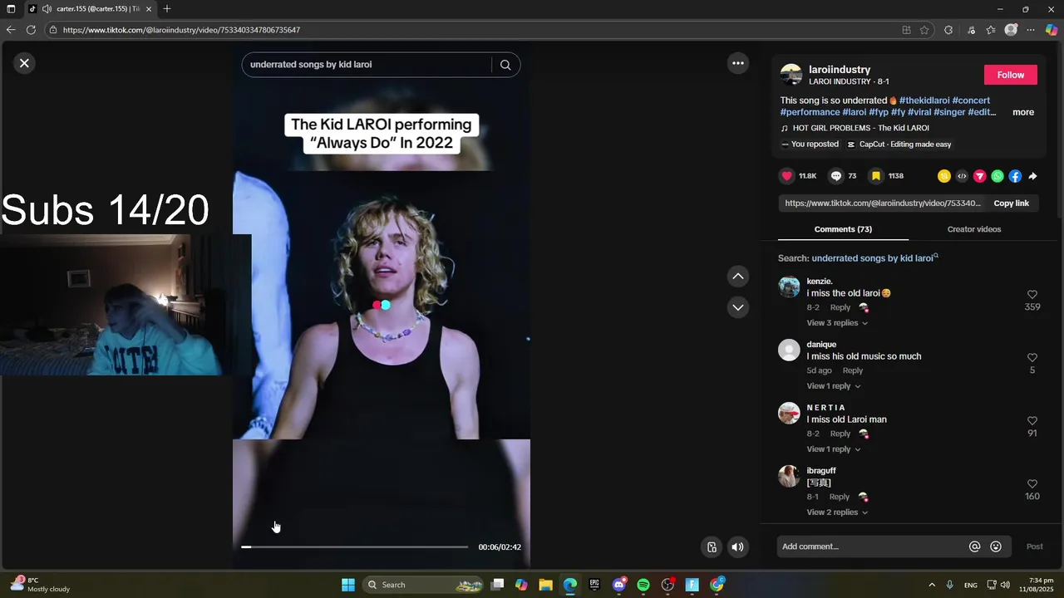The height and width of the screenshot is (598, 1064).
Task: Click the share arrow for more options
Action: click(1033, 176)
